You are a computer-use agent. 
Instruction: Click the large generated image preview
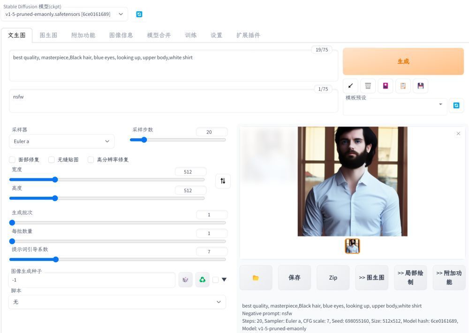tap(352, 181)
